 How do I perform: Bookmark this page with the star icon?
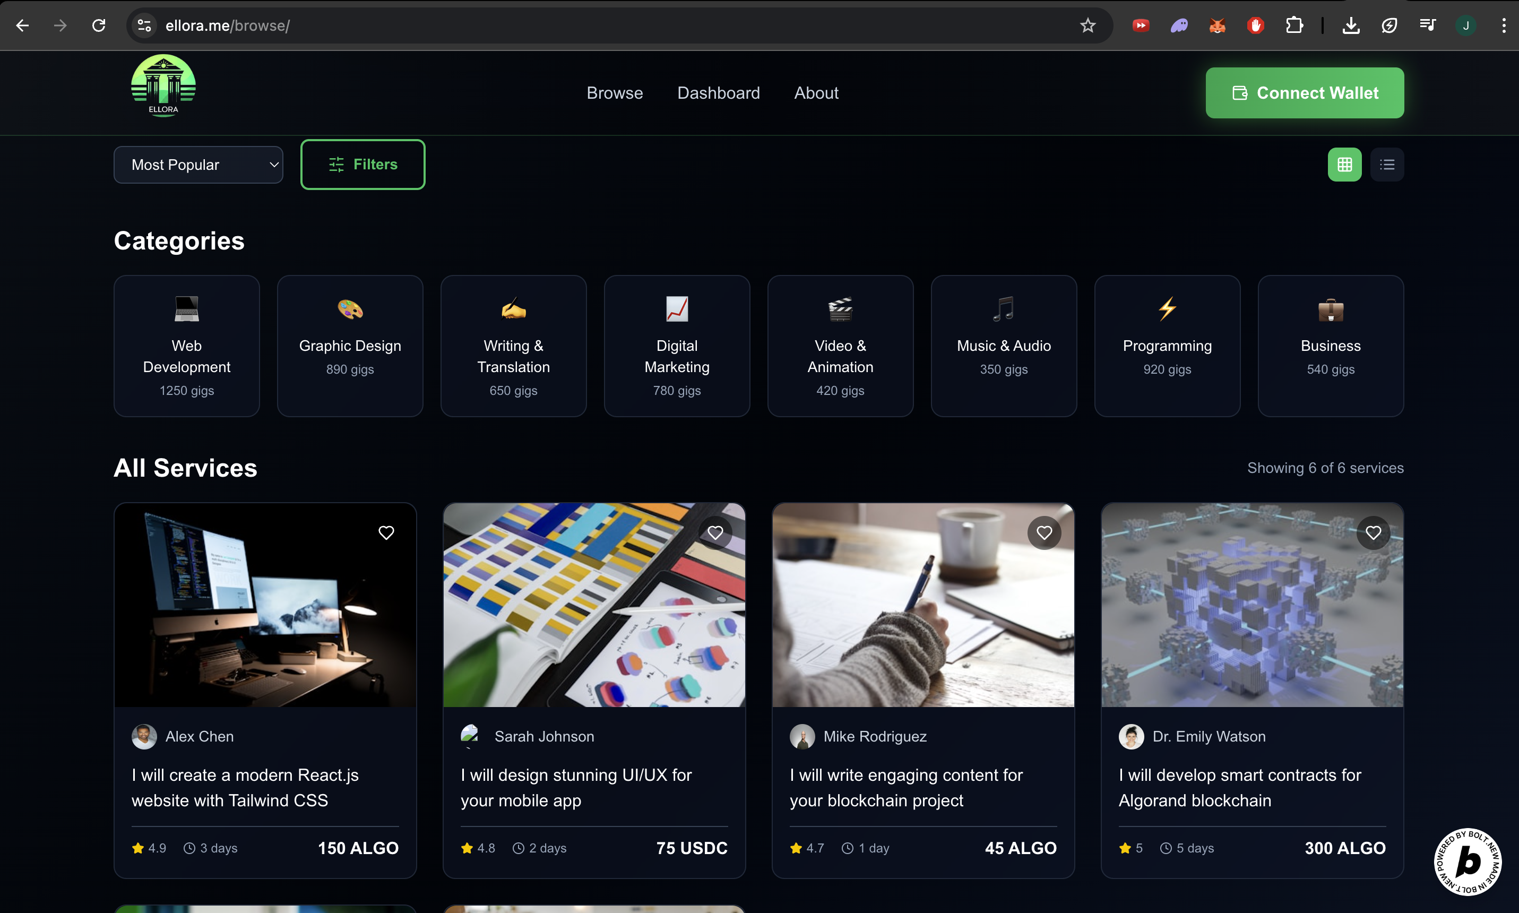(x=1088, y=25)
